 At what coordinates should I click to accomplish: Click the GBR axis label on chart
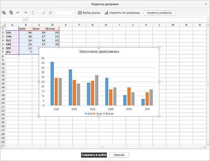point(111,109)
